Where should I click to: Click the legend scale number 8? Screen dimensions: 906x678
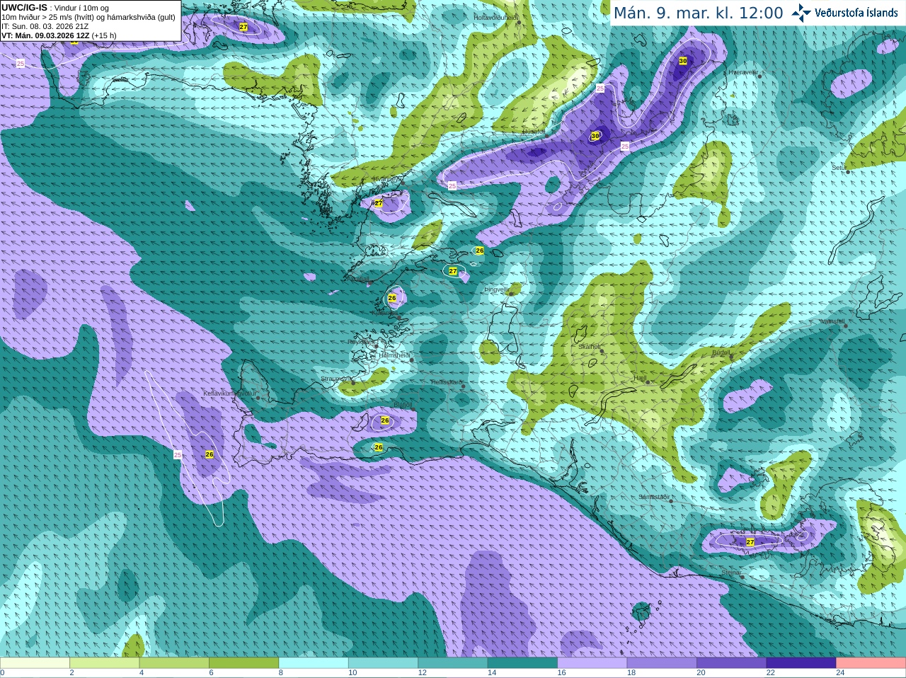[x=281, y=673]
